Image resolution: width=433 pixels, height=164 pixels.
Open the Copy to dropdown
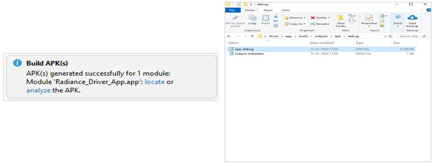click(x=295, y=24)
